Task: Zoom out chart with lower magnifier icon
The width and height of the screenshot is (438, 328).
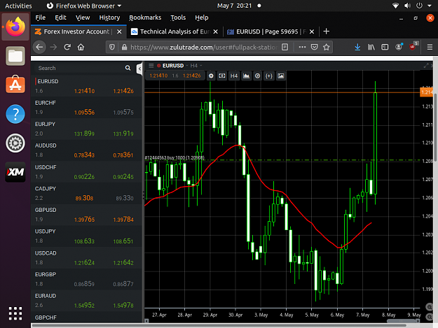Action: click(x=429, y=317)
